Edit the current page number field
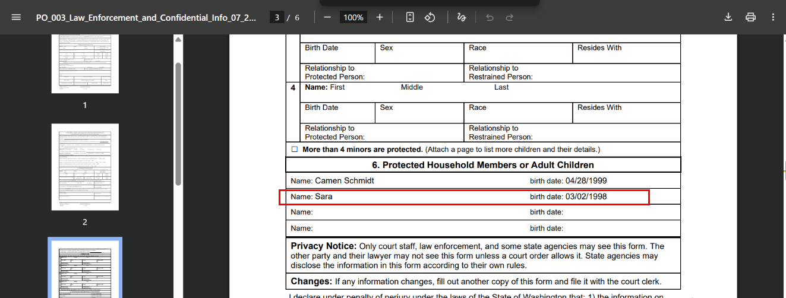This screenshot has height=298, width=786. pos(276,17)
